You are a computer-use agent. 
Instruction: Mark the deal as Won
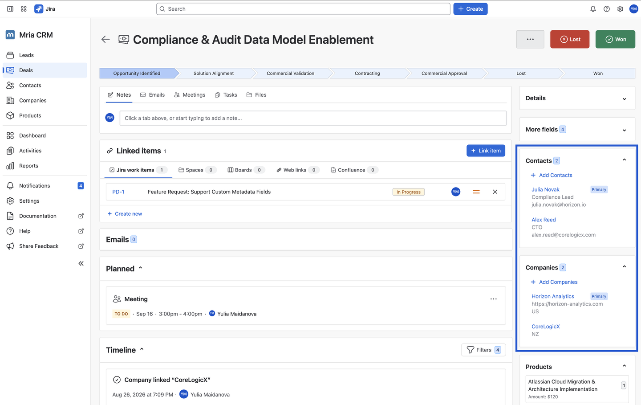pyautogui.click(x=615, y=39)
